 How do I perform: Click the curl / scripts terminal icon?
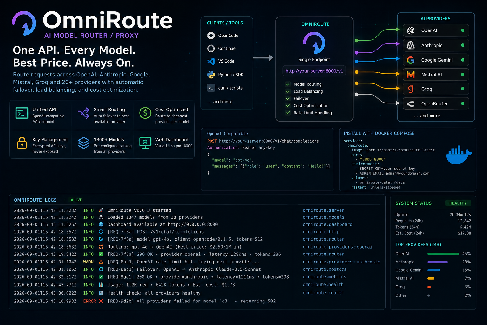tap(211, 88)
